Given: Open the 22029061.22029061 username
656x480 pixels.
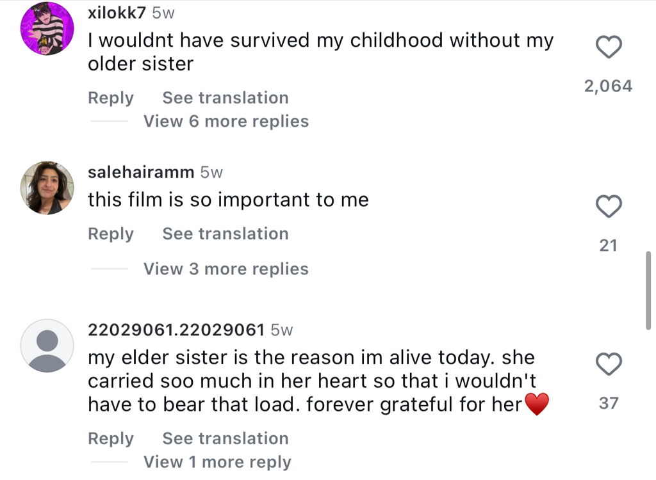Looking at the screenshot, I should pyautogui.click(x=176, y=330).
